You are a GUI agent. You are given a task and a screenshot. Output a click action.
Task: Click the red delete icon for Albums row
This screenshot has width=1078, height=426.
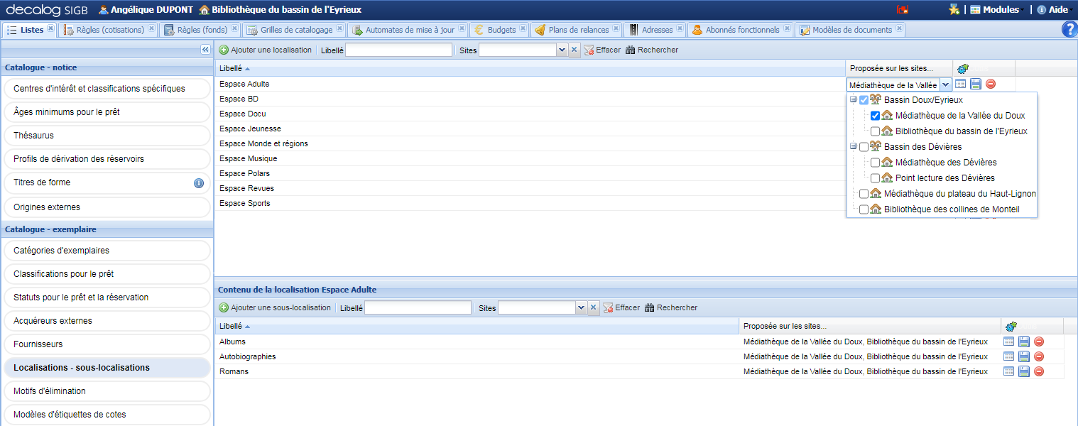point(1039,342)
